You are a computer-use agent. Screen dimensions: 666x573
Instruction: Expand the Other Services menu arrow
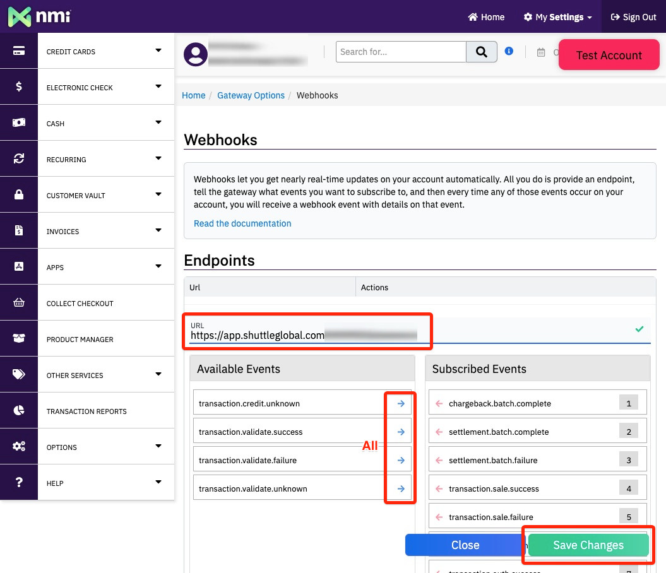(x=158, y=374)
